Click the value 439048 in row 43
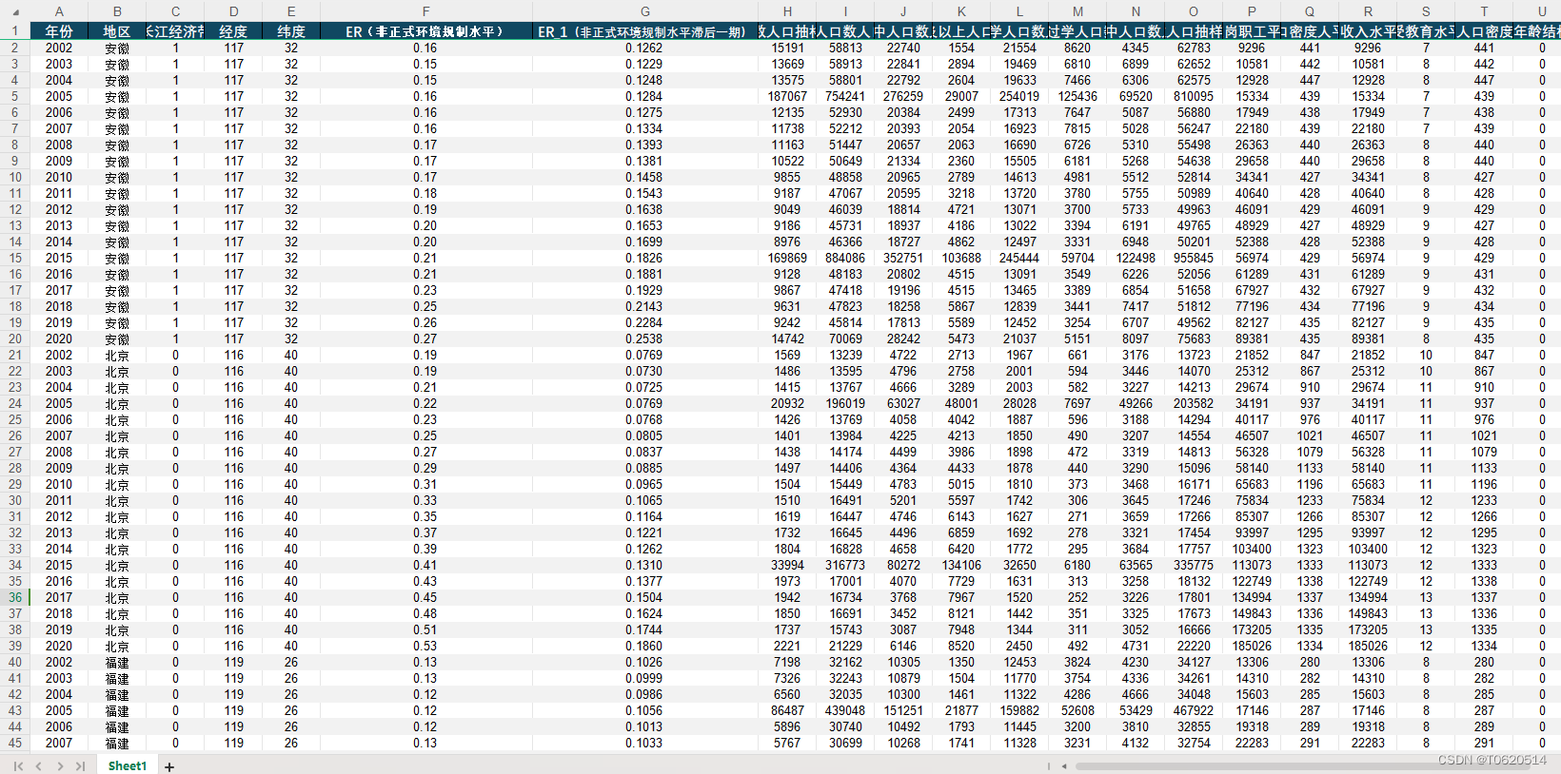The height and width of the screenshot is (774, 1561). [845, 710]
